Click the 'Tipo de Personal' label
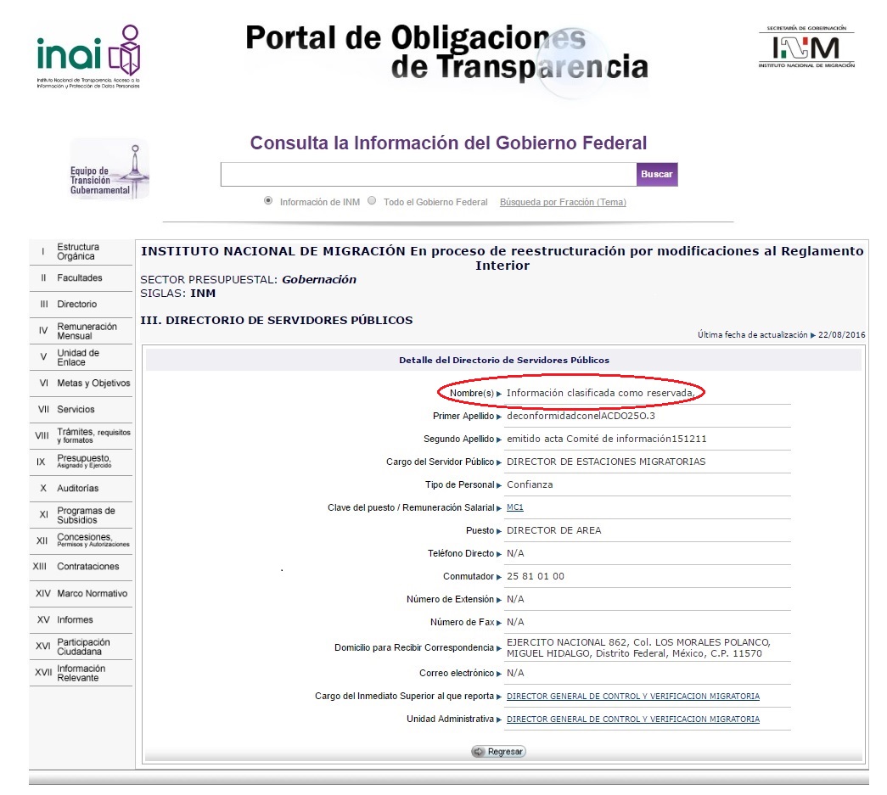 point(460,484)
